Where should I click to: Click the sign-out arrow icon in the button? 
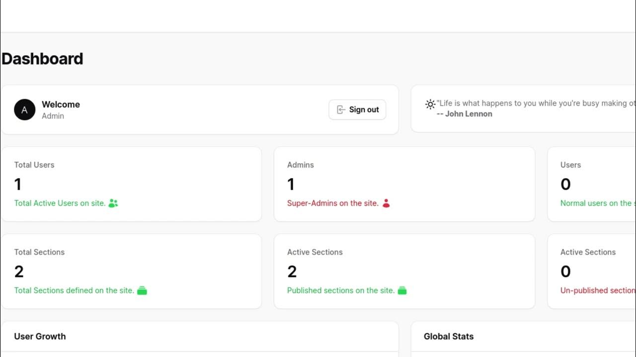coord(341,110)
